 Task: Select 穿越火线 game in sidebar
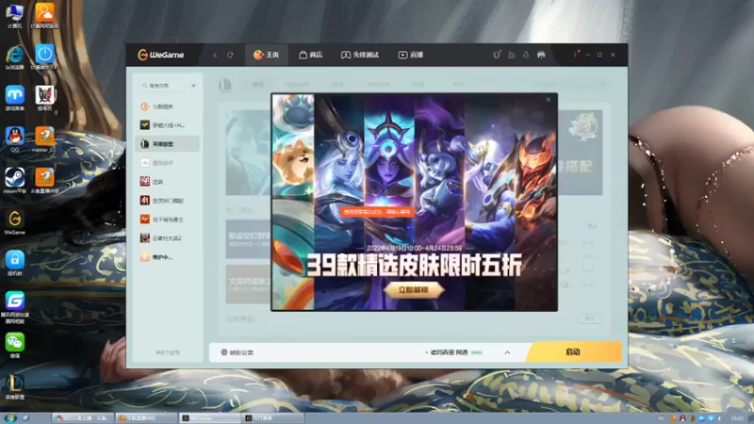pyautogui.click(x=168, y=125)
